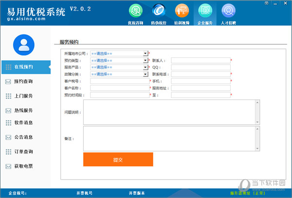Viewport: 292px width, 198px height.
Task: Click the envelope icon beside 获取电票
Action: pyautogui.click(x=8, y=166)
